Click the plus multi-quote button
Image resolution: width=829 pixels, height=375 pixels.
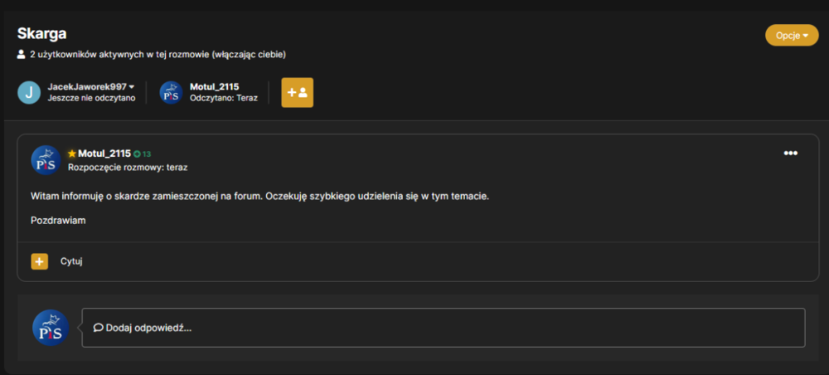40,261
